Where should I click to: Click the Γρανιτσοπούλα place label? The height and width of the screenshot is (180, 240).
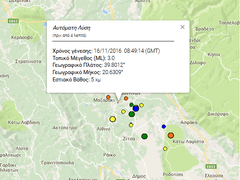(x=58, y=163)
